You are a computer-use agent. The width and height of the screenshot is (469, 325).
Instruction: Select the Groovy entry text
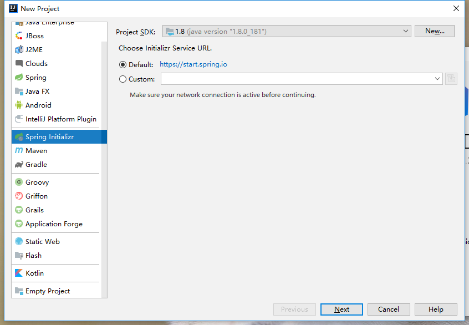(37, 182)
